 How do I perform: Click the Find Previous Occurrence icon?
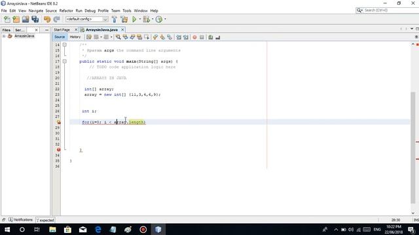(125, 37)
